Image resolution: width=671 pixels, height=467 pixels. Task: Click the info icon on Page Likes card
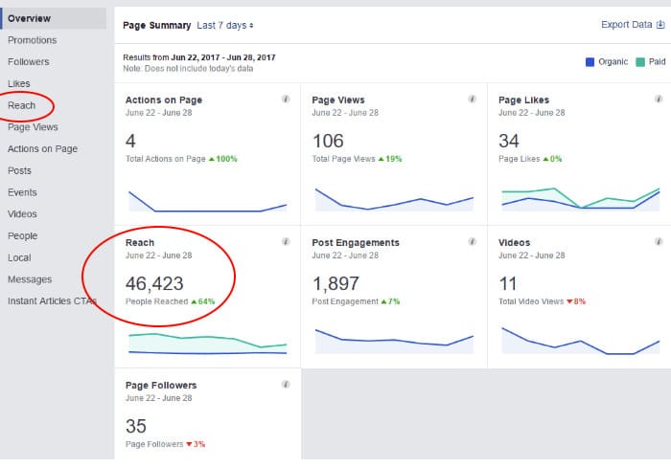click(x=659, y=100)
